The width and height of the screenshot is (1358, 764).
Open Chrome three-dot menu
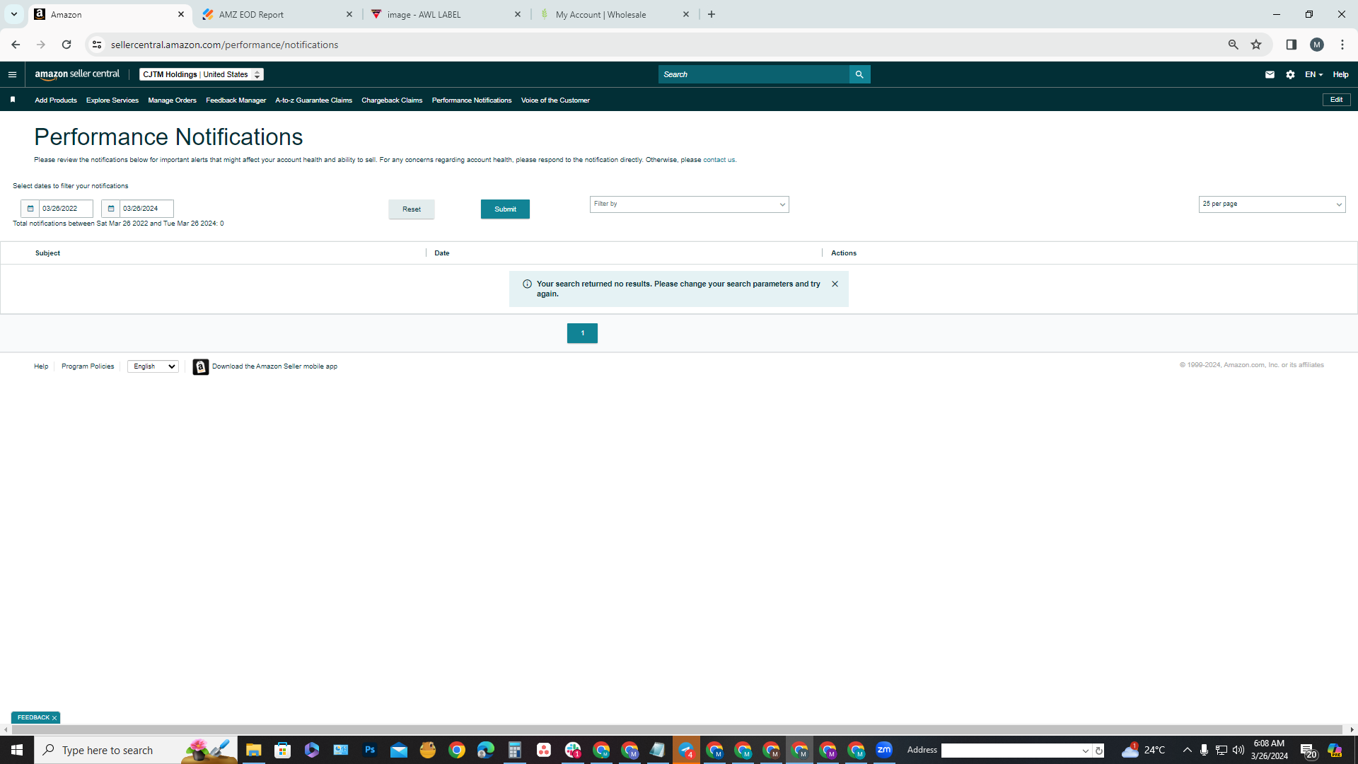click(x=1342, y=45)
